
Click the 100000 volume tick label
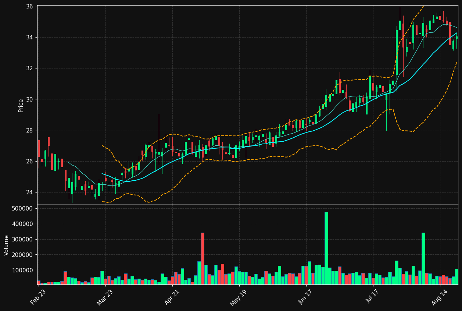click(x=23, y=270)
